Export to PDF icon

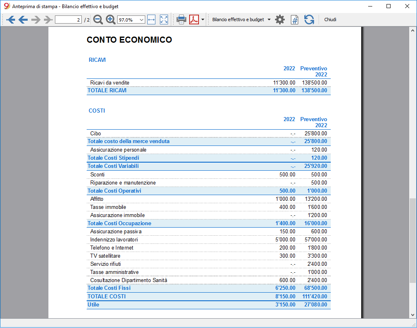[x=194, y=20]
